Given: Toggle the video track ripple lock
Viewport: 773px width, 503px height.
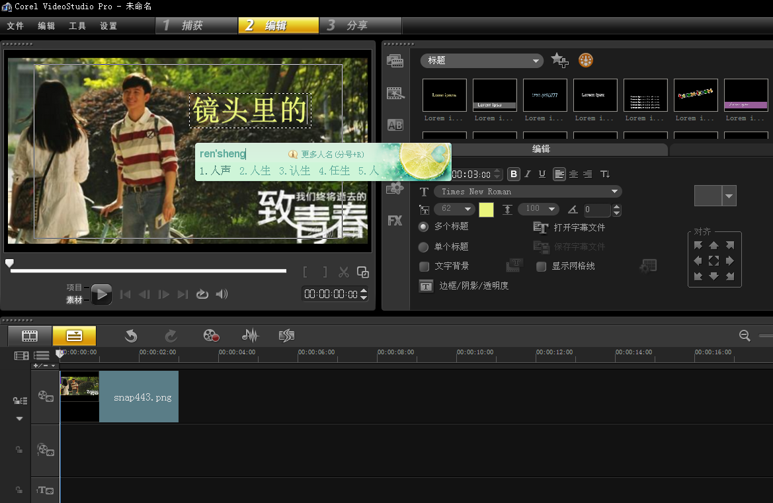Looking at the screenshot, I should 20,401.
